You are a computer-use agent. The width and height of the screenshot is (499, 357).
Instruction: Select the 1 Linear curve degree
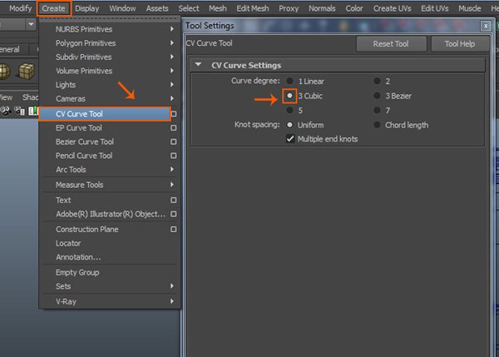289,82
